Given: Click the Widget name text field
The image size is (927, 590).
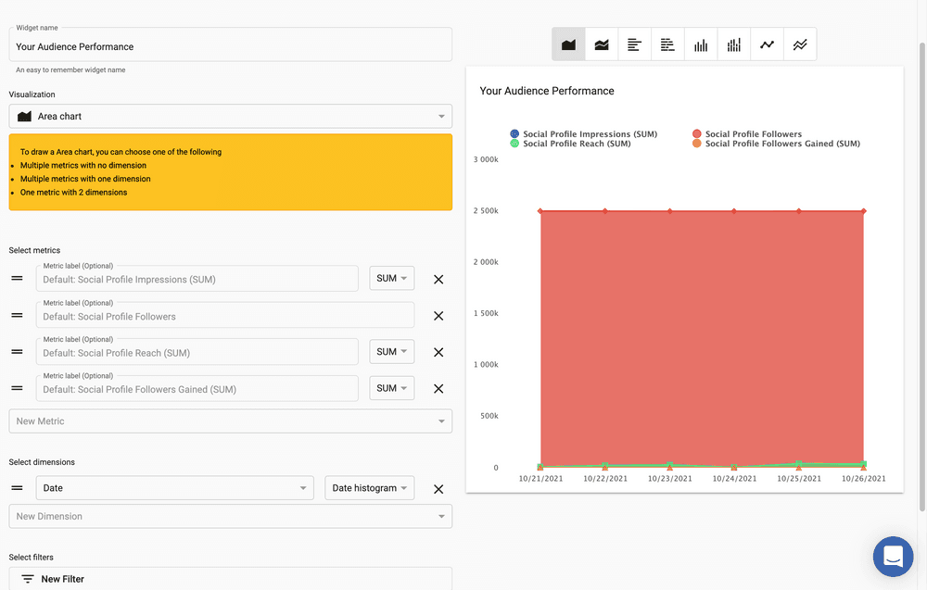Looking at the screenshot, I should coord(230,46).
